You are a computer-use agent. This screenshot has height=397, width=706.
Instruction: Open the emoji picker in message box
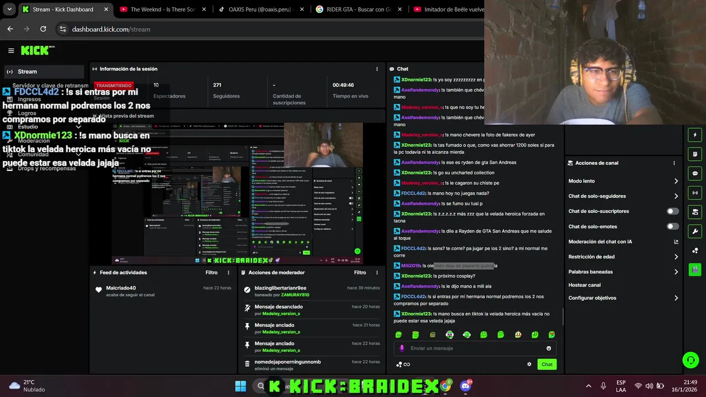pyautogui.click(x=548, y=348)
